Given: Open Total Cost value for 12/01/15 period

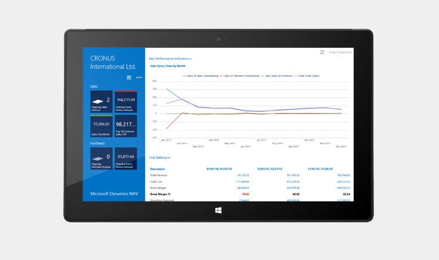Looking at the screenshot, I should tap(293, 182).
